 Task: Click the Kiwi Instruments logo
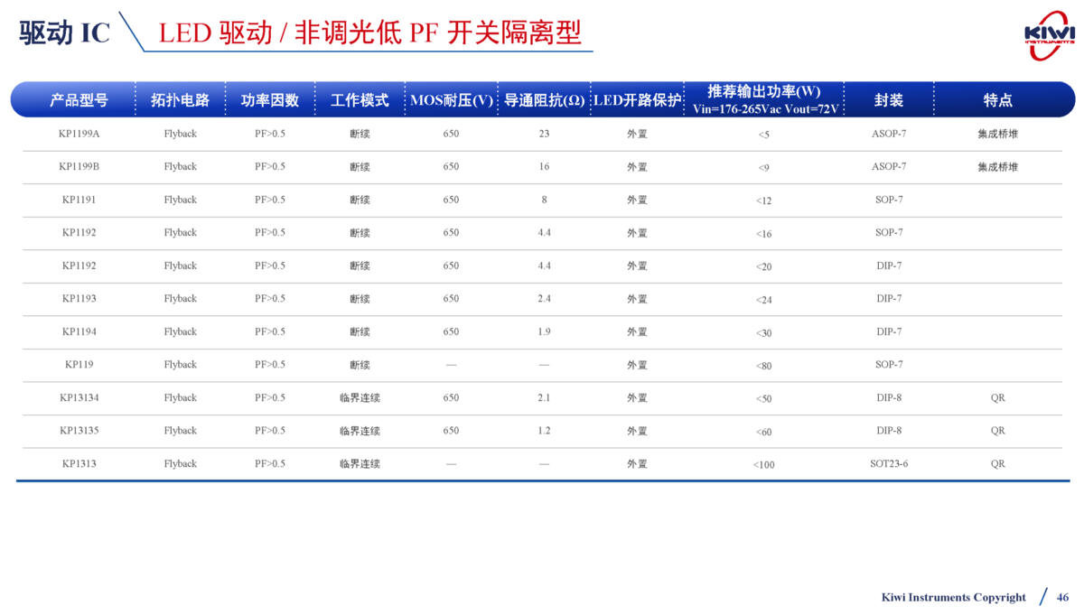tap(1049, 35)
